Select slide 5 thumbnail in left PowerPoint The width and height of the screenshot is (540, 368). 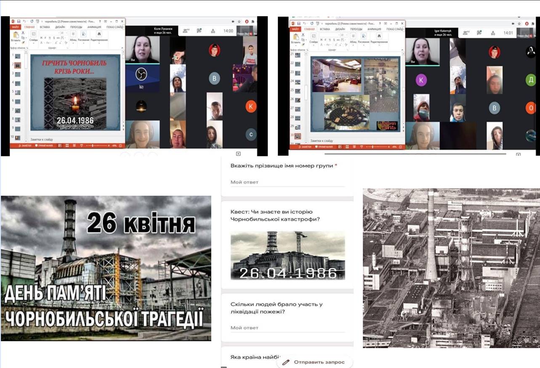click(18, 93)
